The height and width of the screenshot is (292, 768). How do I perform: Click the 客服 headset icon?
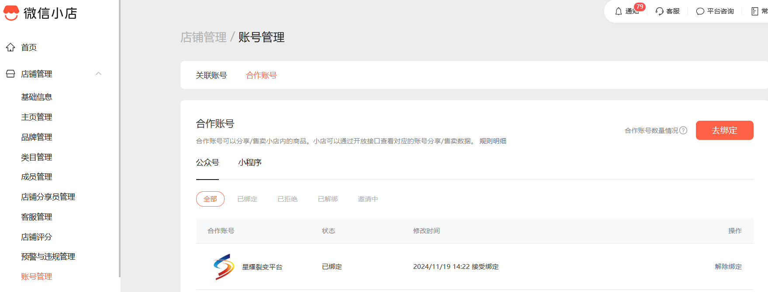pyautogui.click(x=660, y=11)
